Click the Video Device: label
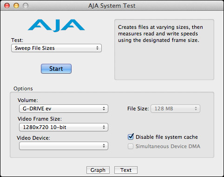The width and height of the screenshot is (224, 177). coord(33,138)
